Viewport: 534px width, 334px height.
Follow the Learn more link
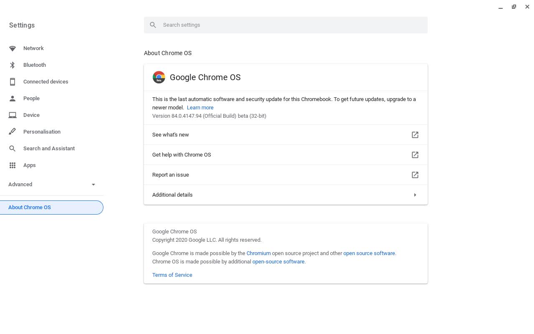click(200, 108)
